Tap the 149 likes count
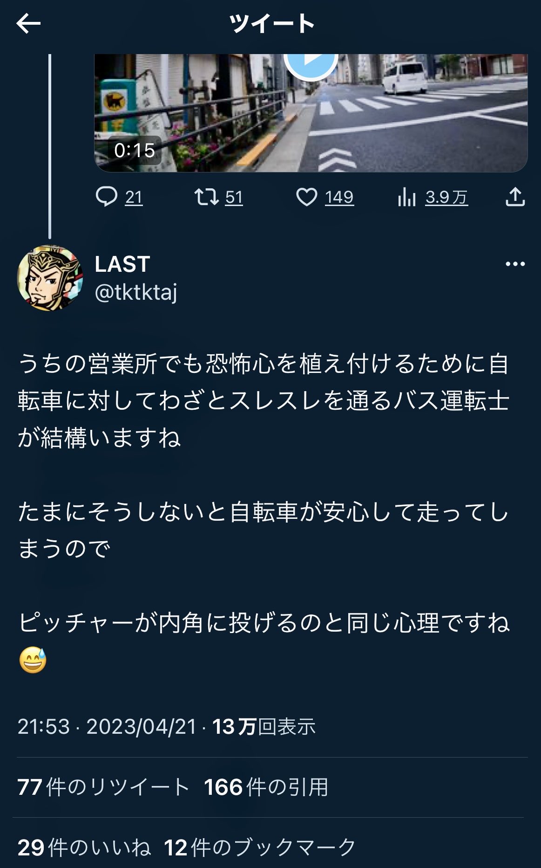Image resolution: width=541 pixels, height=868 pixels. (339, 198)
